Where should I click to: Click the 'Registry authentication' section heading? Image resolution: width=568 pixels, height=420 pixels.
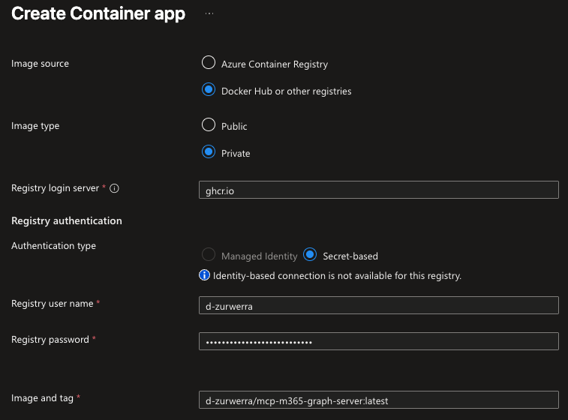tap(67, 220)
